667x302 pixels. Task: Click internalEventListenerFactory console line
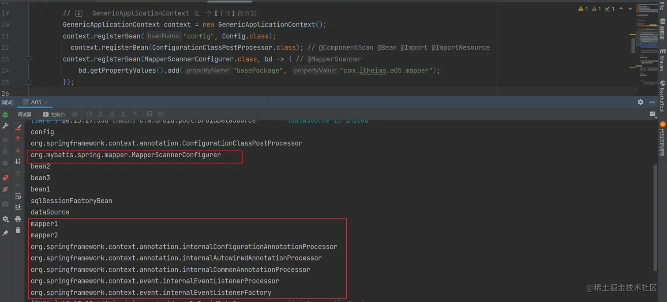[x=151, y=293]
